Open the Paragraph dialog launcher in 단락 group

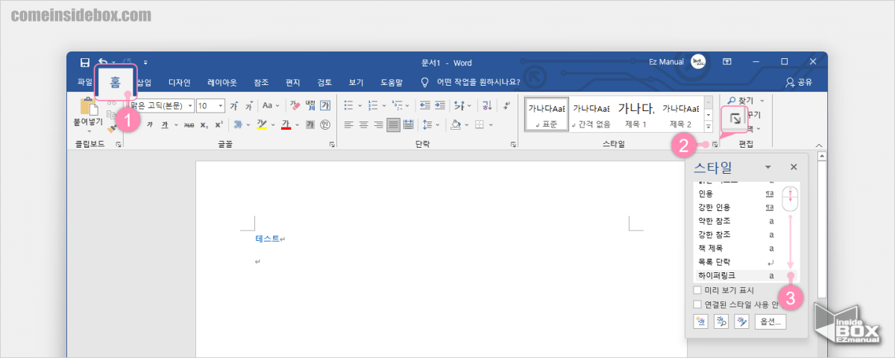pyautogui.click(x=512, y=145)
